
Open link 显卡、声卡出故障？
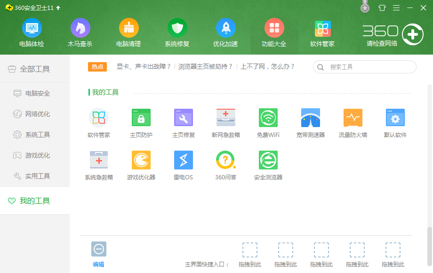click(x=144, y=66)
